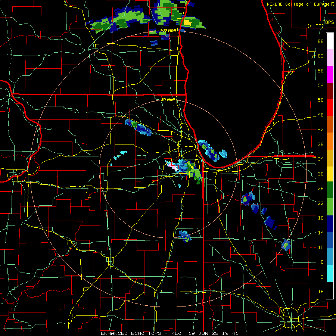This screenshot has width=336, height=336.
Task: Click the "66" legend value
Action: [x=321, y=41]
